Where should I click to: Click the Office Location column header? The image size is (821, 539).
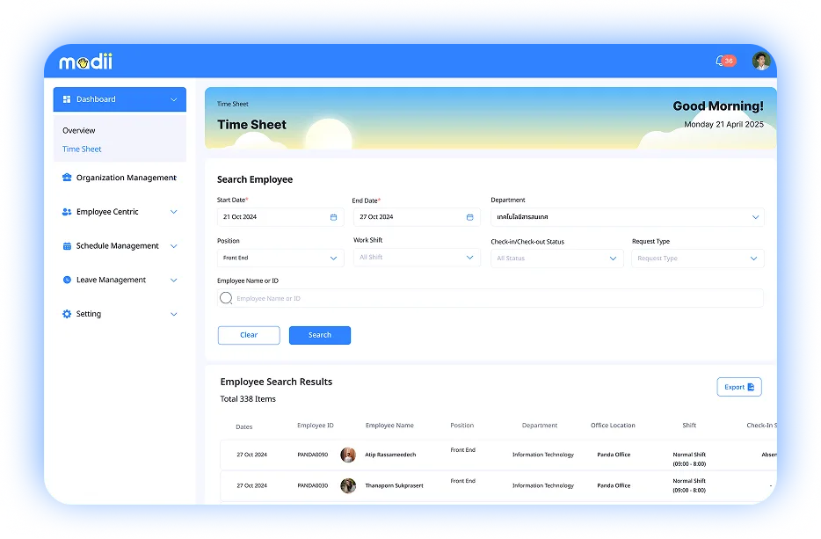pos(613,426)
